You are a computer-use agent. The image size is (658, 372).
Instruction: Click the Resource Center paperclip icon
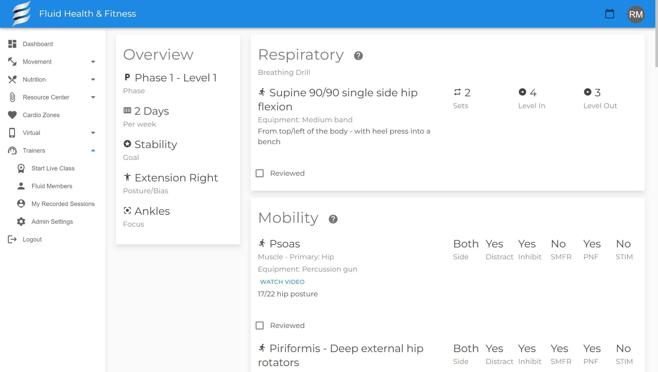point(12,97)
